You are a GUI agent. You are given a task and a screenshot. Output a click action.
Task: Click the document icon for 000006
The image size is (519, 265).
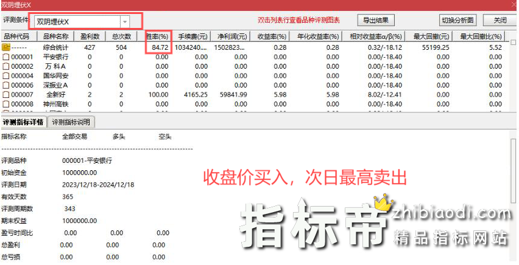6,85
